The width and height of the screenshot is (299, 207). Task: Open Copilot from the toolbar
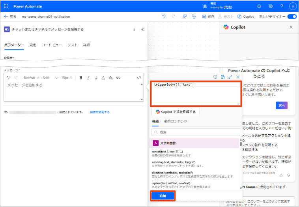(245, 17)
